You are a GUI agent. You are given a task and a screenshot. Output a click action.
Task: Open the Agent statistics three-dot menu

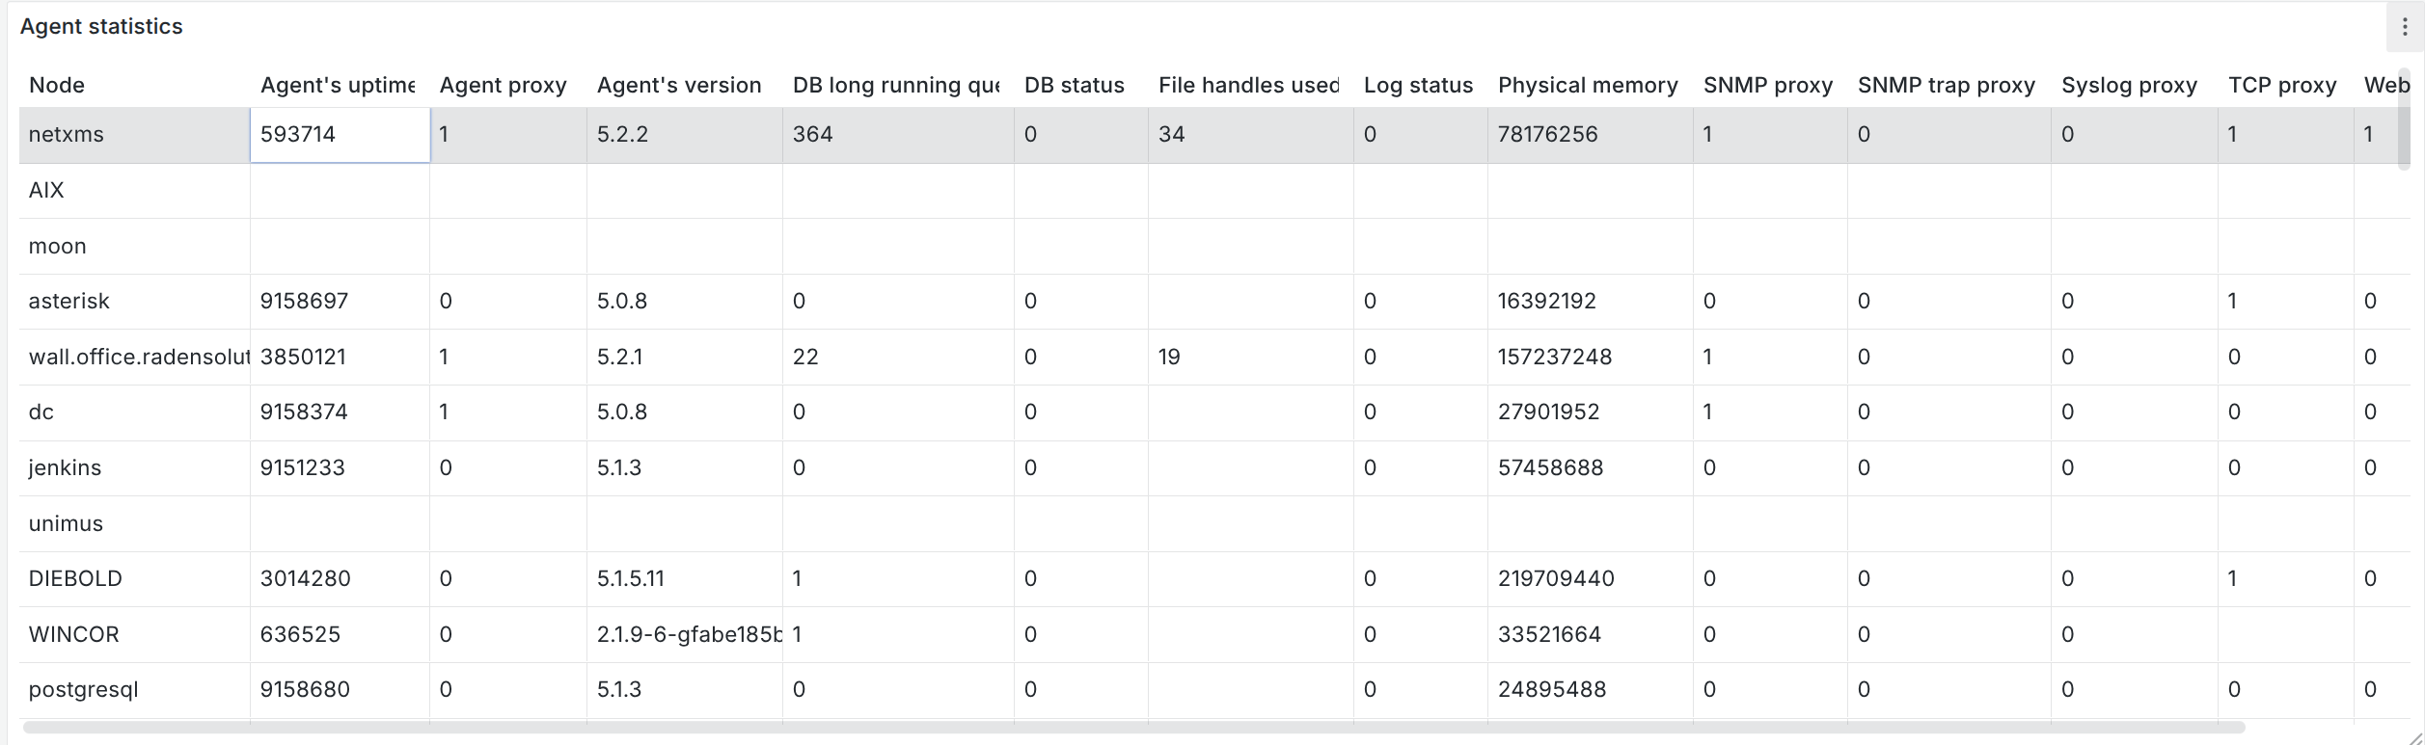pyautogui.click(x=2404, y=27)
